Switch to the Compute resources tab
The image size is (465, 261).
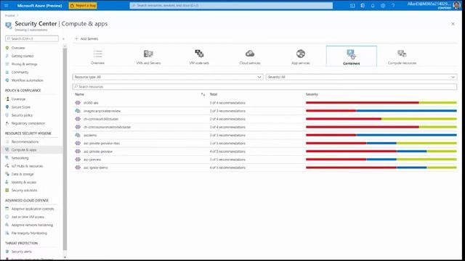point(402,57)
